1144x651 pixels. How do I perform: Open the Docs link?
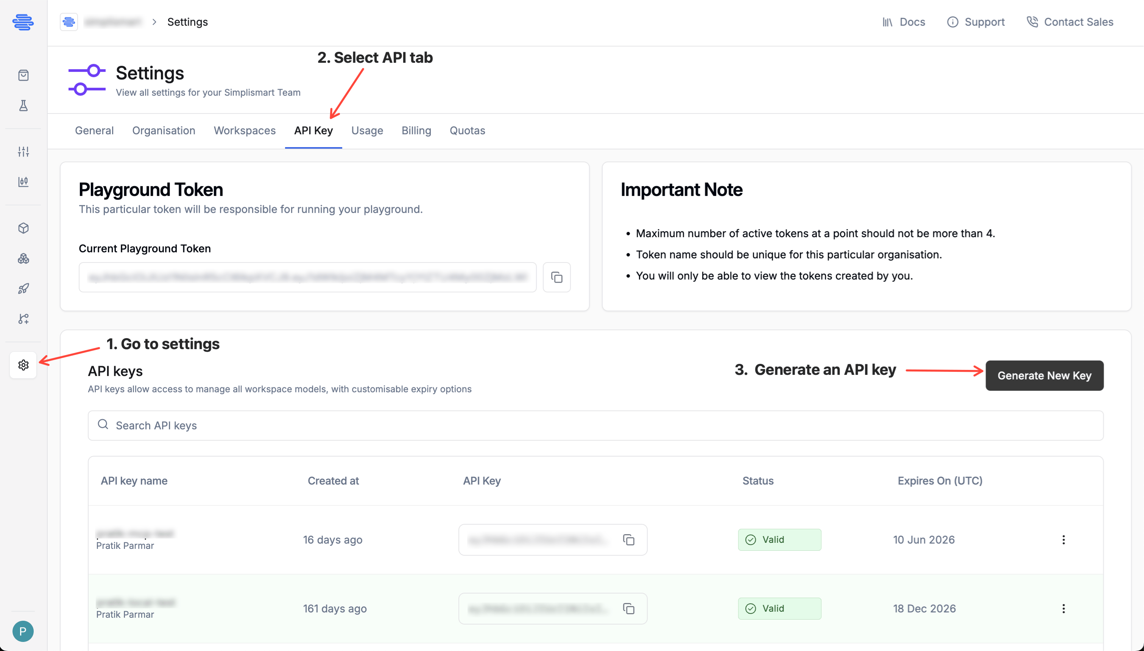click(x=904, y=22)
